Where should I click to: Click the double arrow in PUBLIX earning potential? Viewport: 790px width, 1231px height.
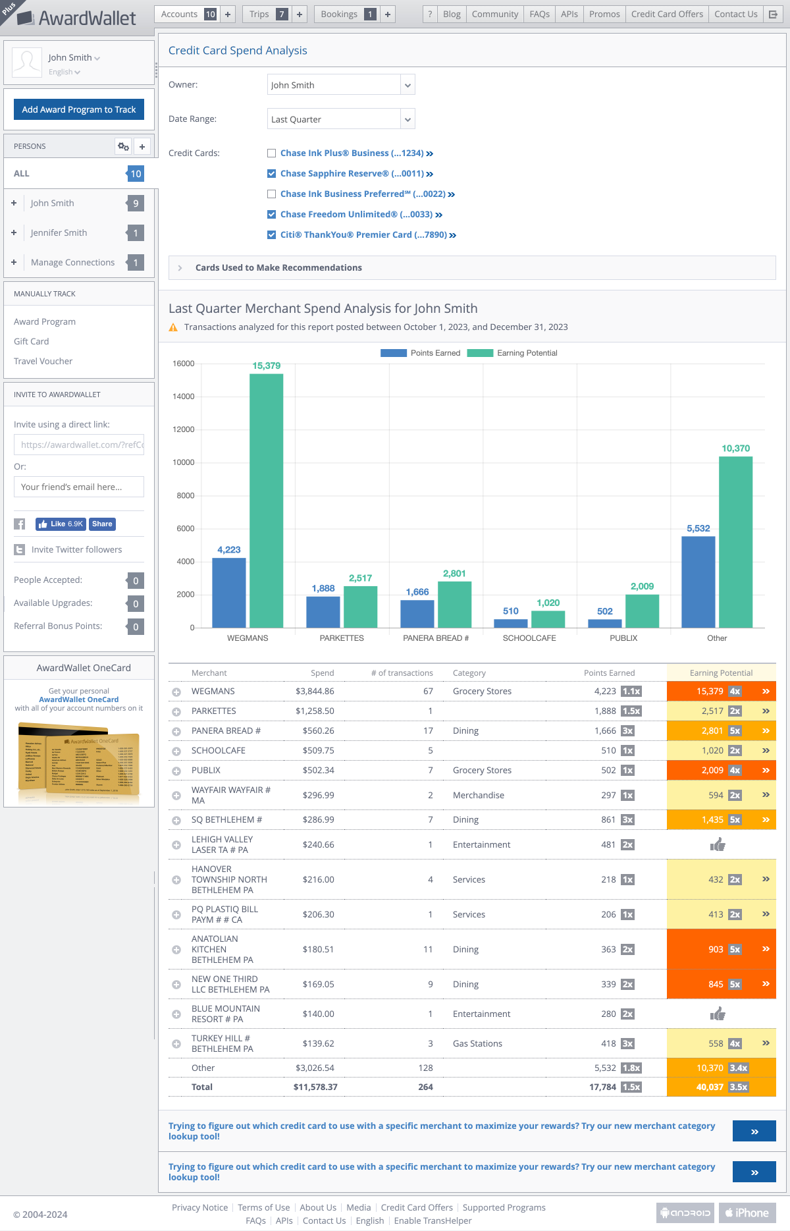pos(766,771)
